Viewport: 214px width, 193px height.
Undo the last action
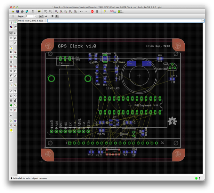click(81, 12)
